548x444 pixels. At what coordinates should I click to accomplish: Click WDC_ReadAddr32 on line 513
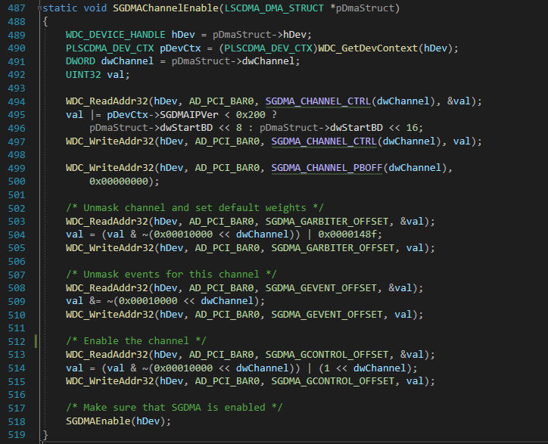107,354
